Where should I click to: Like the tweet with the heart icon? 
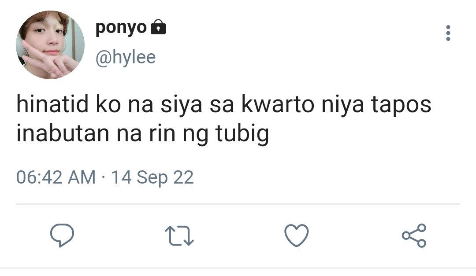pos(296,236)
